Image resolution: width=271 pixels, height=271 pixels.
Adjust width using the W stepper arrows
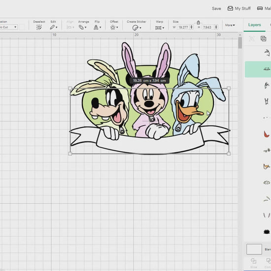click(191, 27)
